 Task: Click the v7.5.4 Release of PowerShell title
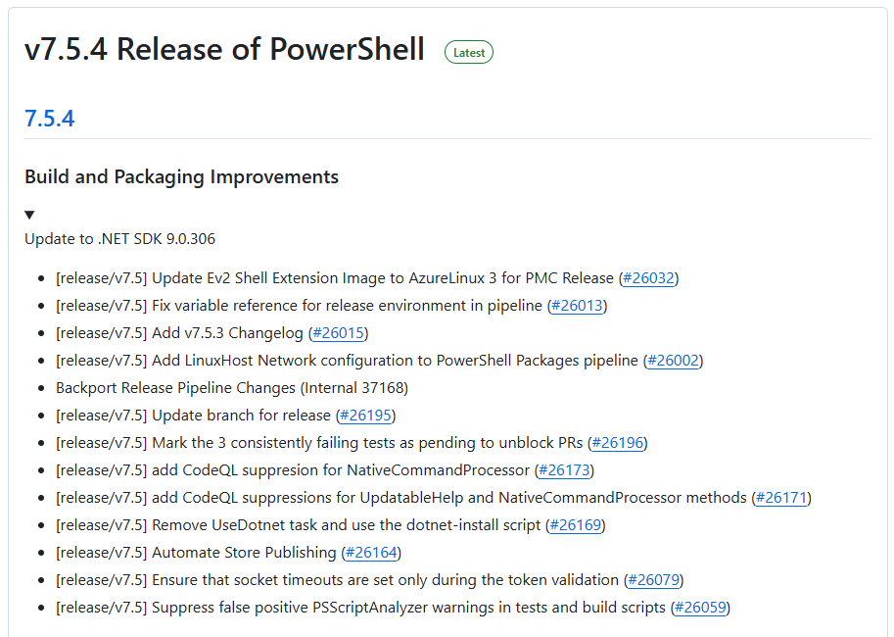[x=224, y=49]
